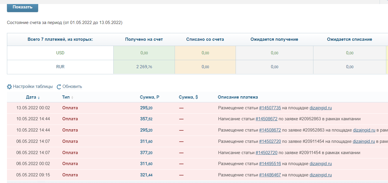Click the gear icon beside Настройки таблицы
The image size is (388, 183).
click(9, 86)
